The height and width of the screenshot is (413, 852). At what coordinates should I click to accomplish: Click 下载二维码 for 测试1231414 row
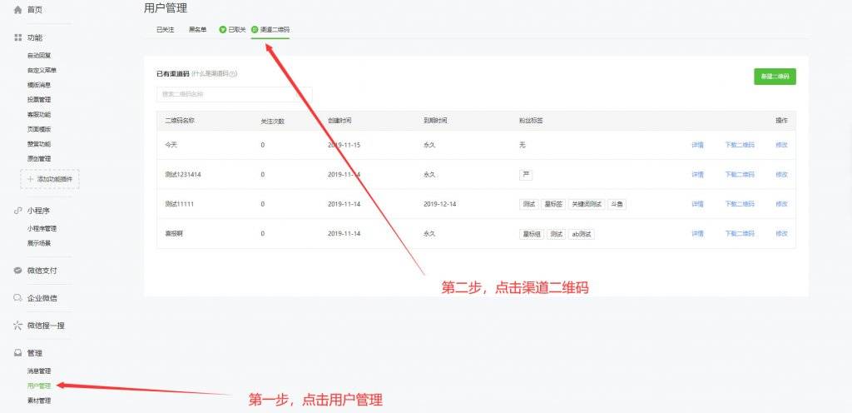point(740,175)
